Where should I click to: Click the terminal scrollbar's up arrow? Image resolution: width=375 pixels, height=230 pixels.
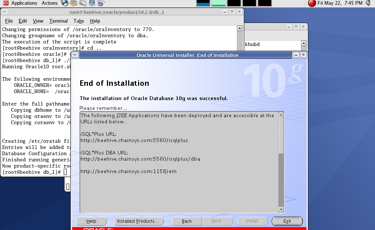click(x=240, y=28)
